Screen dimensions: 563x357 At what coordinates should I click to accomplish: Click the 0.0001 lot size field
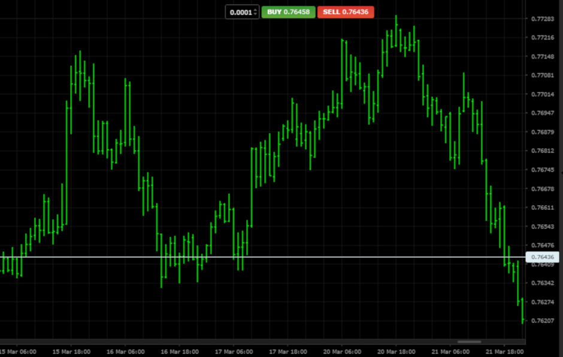coord(242,12)
